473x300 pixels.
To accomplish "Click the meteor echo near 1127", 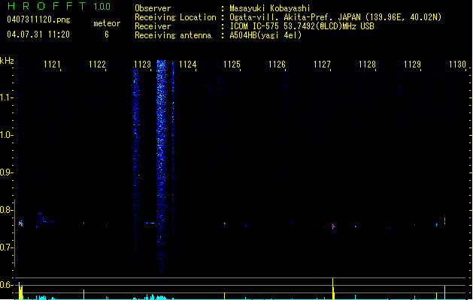I will point(333,226).
